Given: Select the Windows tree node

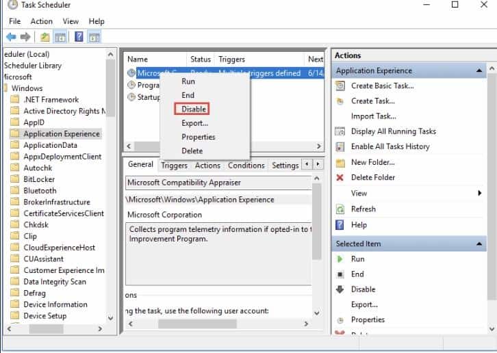Looking at the screenshot, I should click(x=27, y=88).
